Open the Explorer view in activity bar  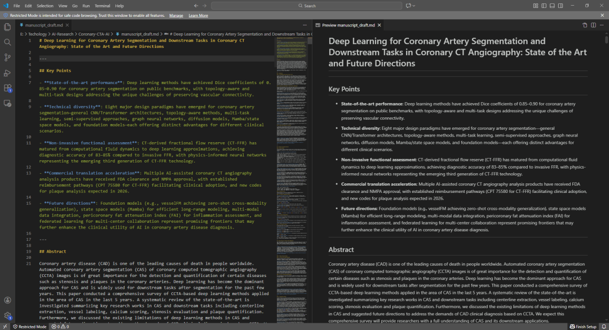point(7,27)
